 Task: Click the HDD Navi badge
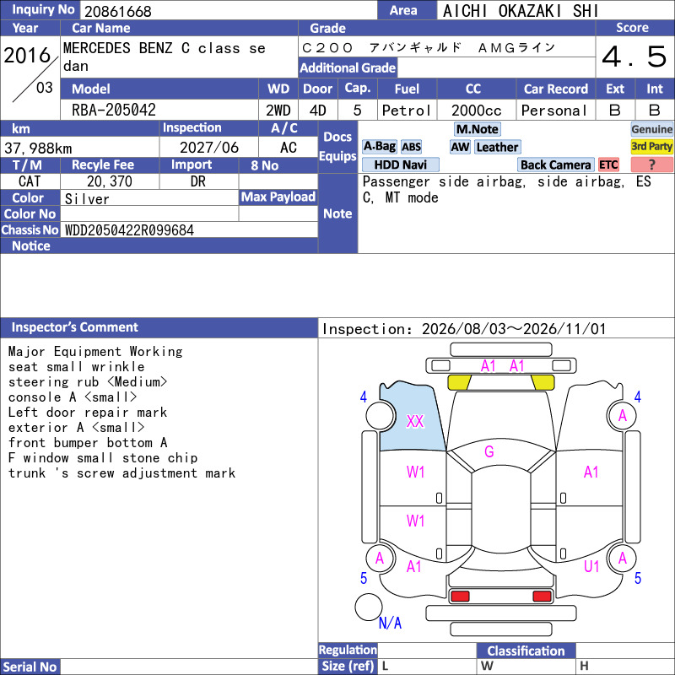tap(400, 165)
